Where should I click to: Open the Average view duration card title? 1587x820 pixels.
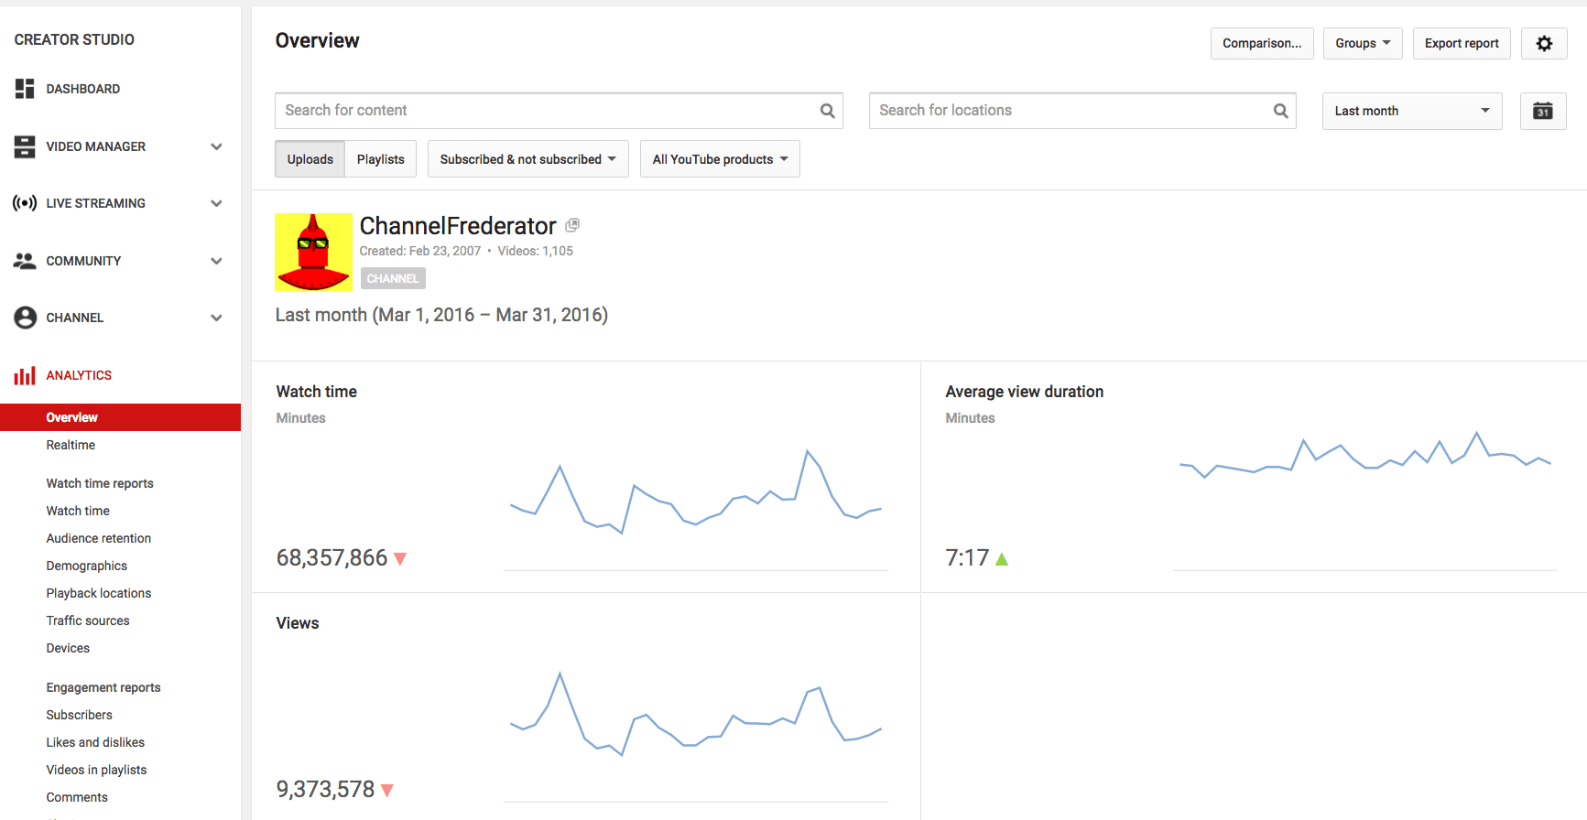[x=1024, y=392]
